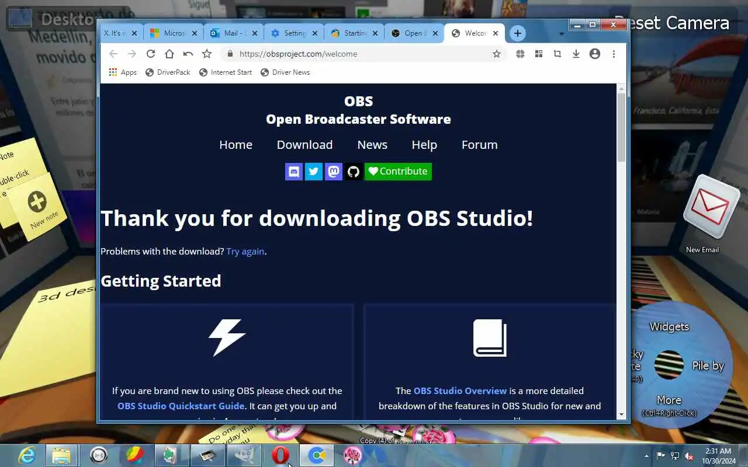The height and width of the screenshot is (467, 748).
Task: Click the green Contribute button
Action: 398,171
